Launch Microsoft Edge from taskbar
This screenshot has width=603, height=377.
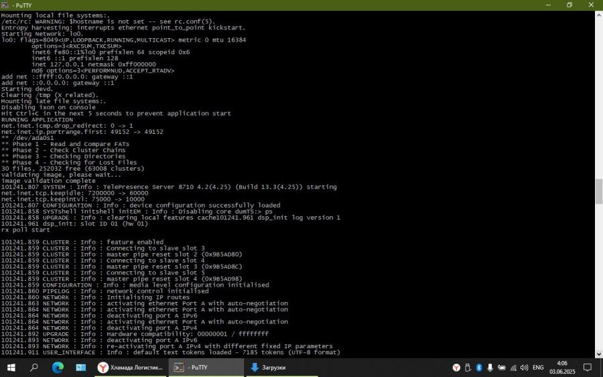tap(57, 368)
